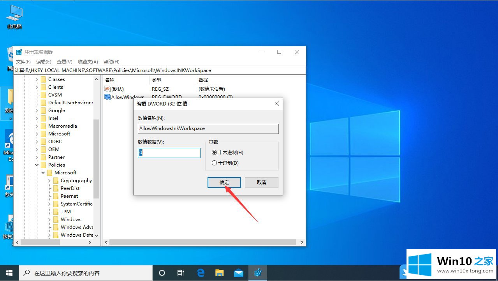
Task: Collapse the Policies tree node
Action: pos(37,165)
